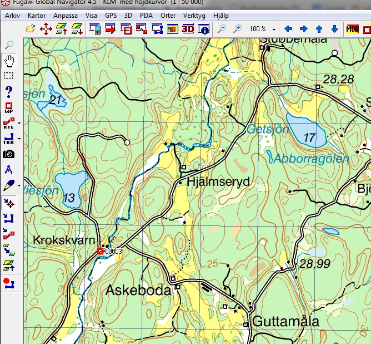Open the Kartor menu
Image resolution: width=371 pixels, height=344 pixels.
(37, 16)
